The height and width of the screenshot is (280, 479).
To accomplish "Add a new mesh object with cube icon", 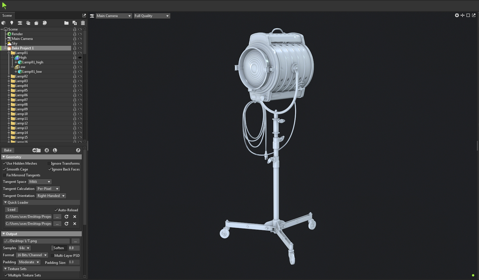I will tap(4, 23).
